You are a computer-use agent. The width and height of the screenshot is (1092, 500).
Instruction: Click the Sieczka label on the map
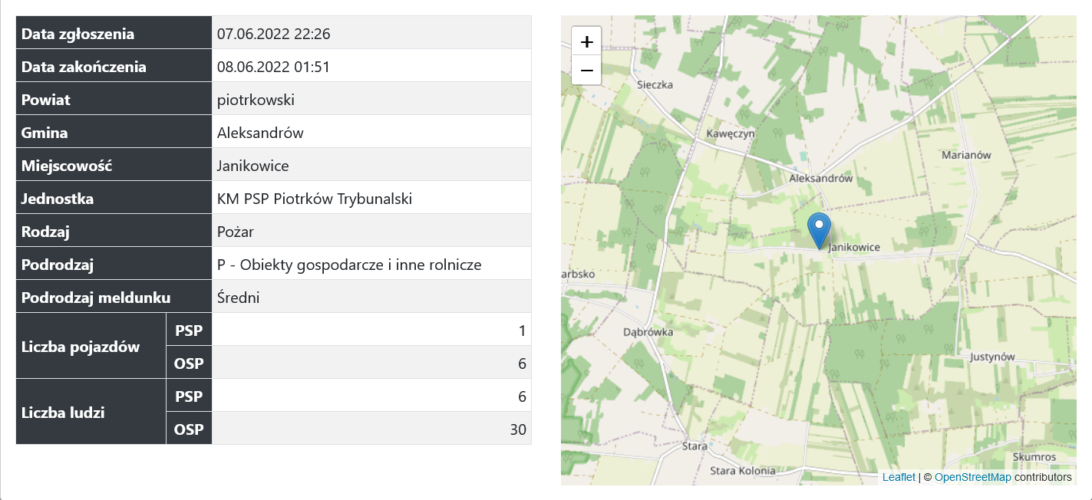coord(655,84)
